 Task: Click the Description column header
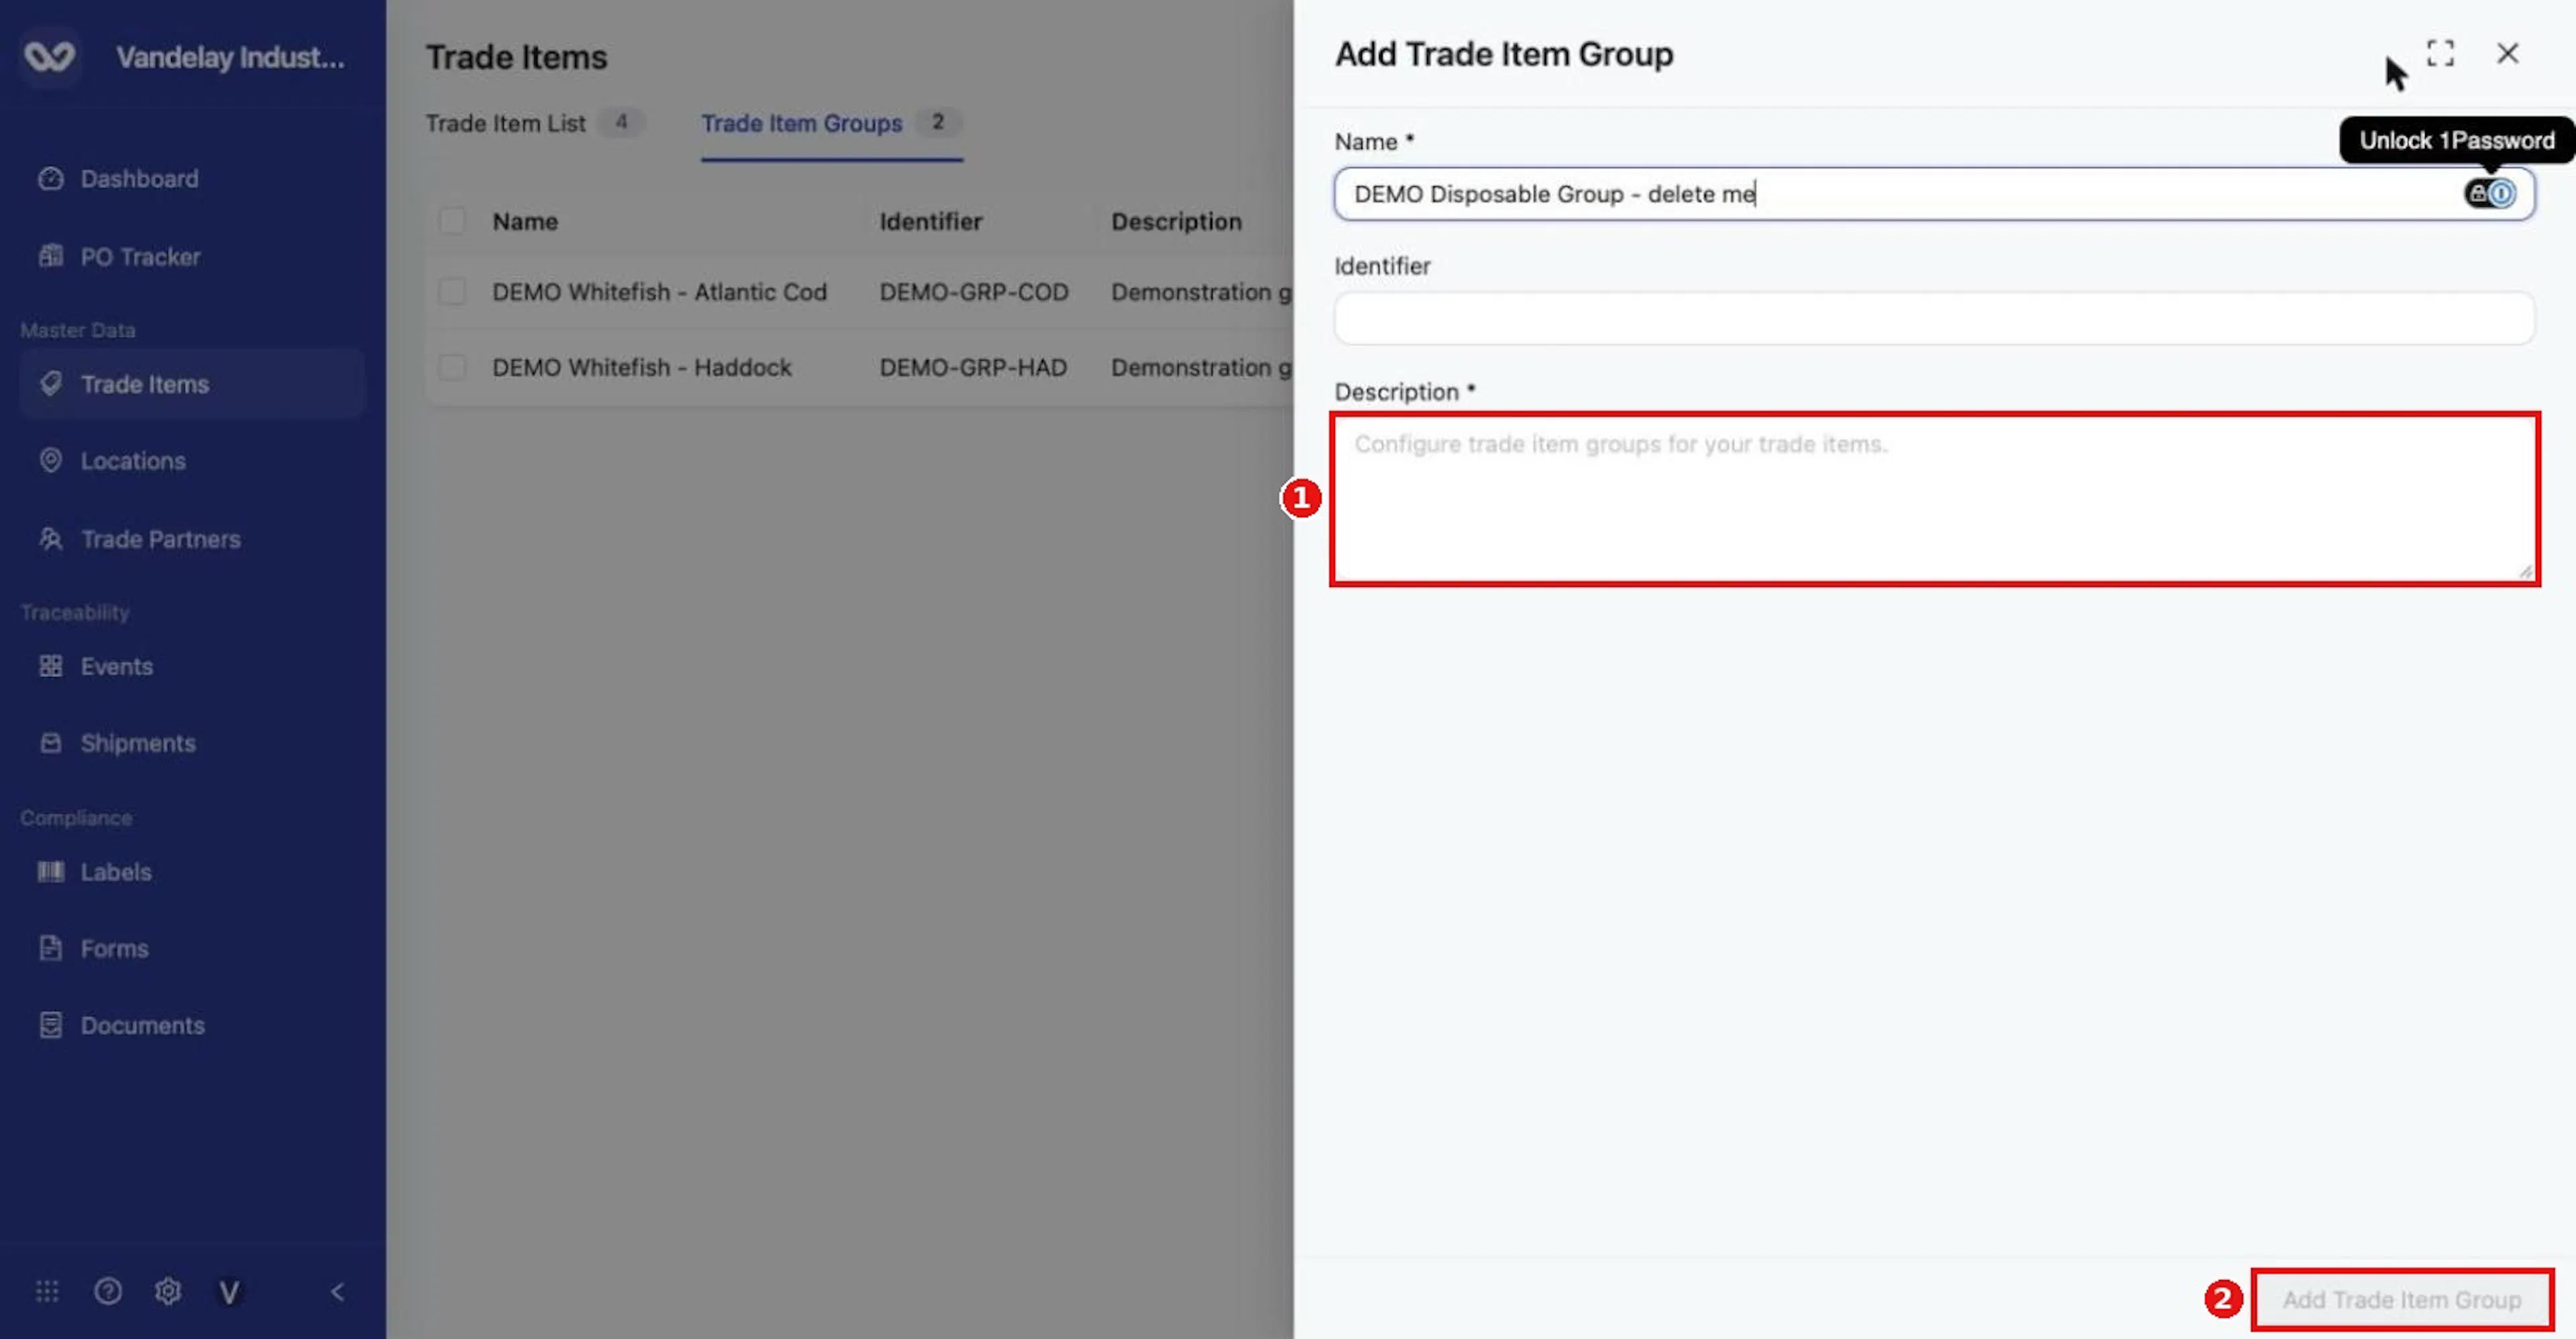point(1176,222)
